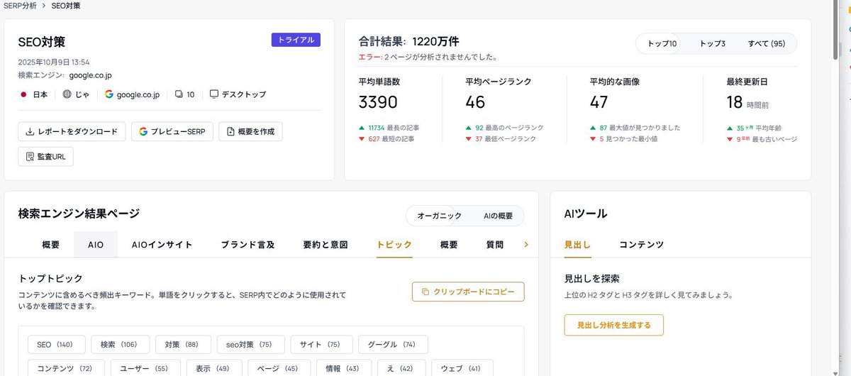Click the サイト (75) keyword chip
Viewport: 851px width, 376px height.
point(321,344)
